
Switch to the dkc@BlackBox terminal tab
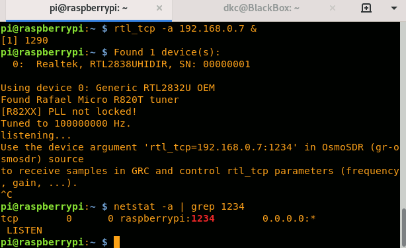261,9
